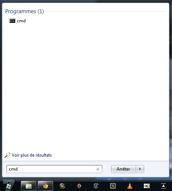Screen dimensions: 172x191
Task: Open the Diablo III taskbar icon
Action: pos(79,186)
